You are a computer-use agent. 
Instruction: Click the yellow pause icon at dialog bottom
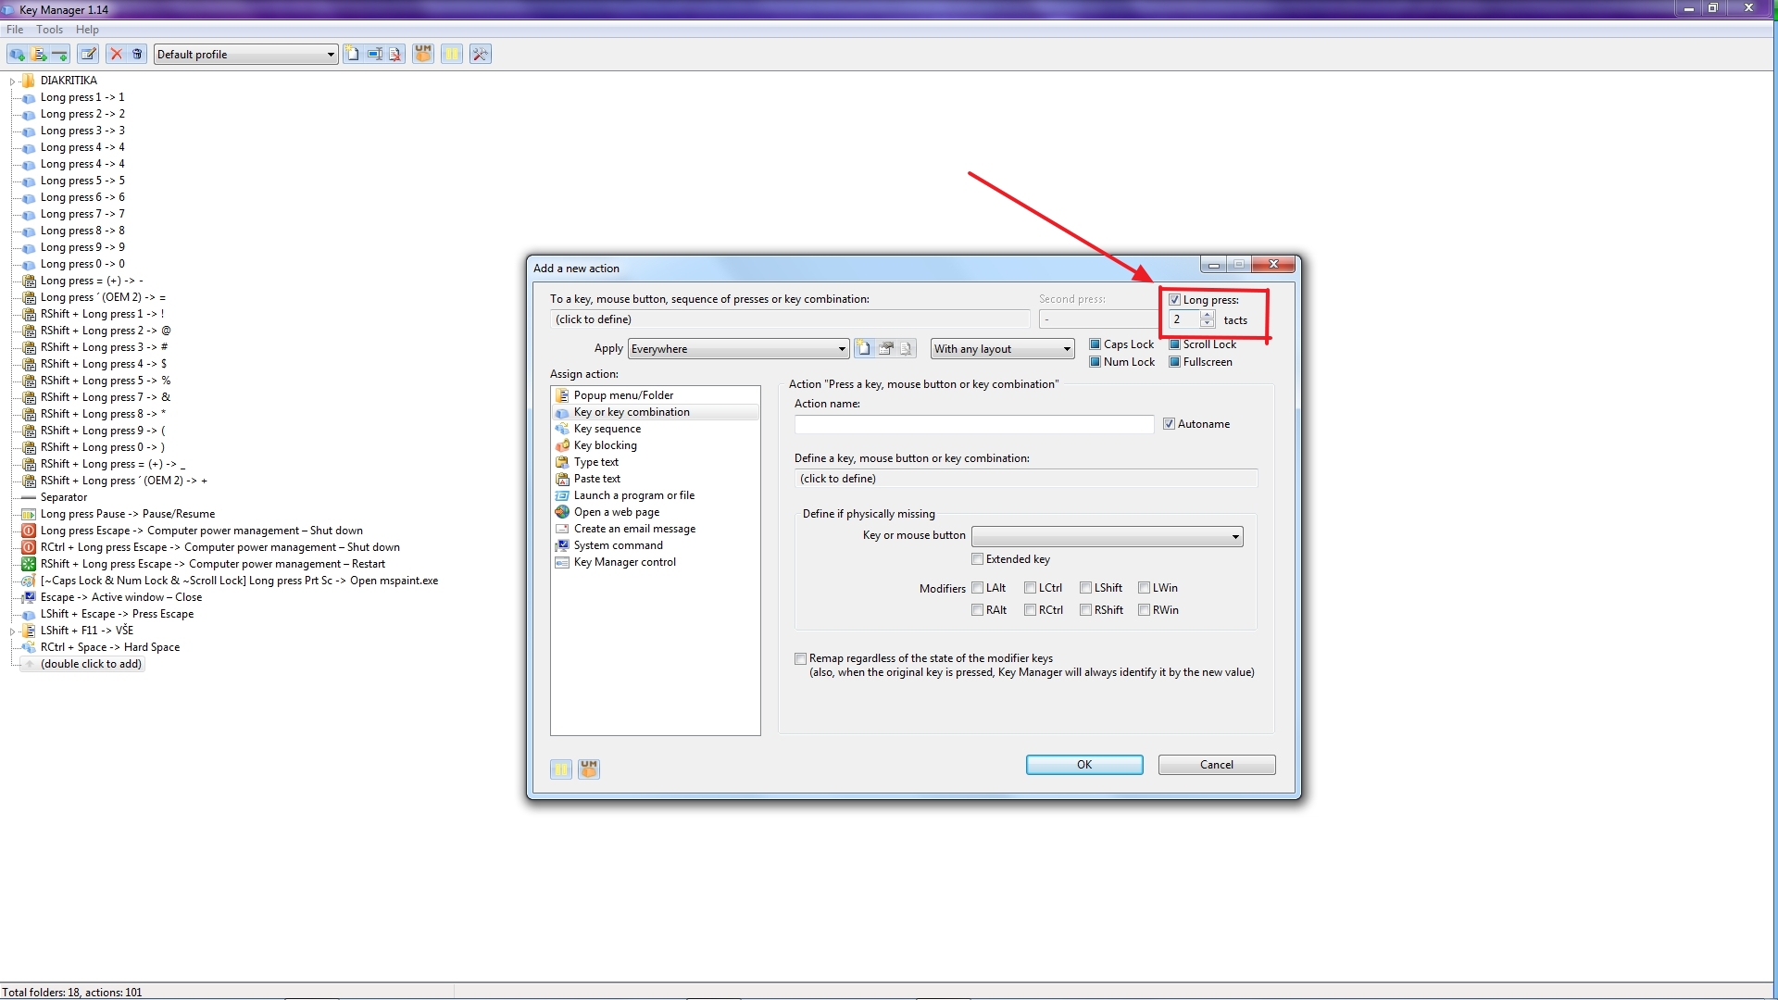[561, 769]
